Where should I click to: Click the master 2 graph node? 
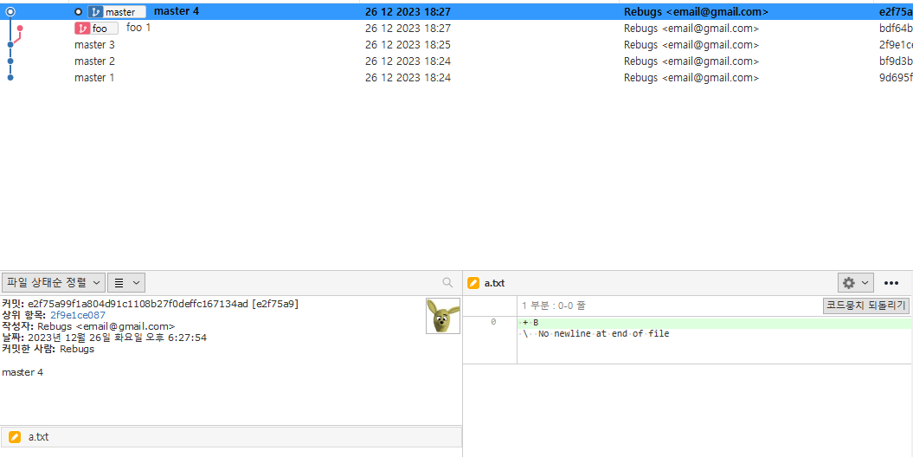click(x=10, y=61)
